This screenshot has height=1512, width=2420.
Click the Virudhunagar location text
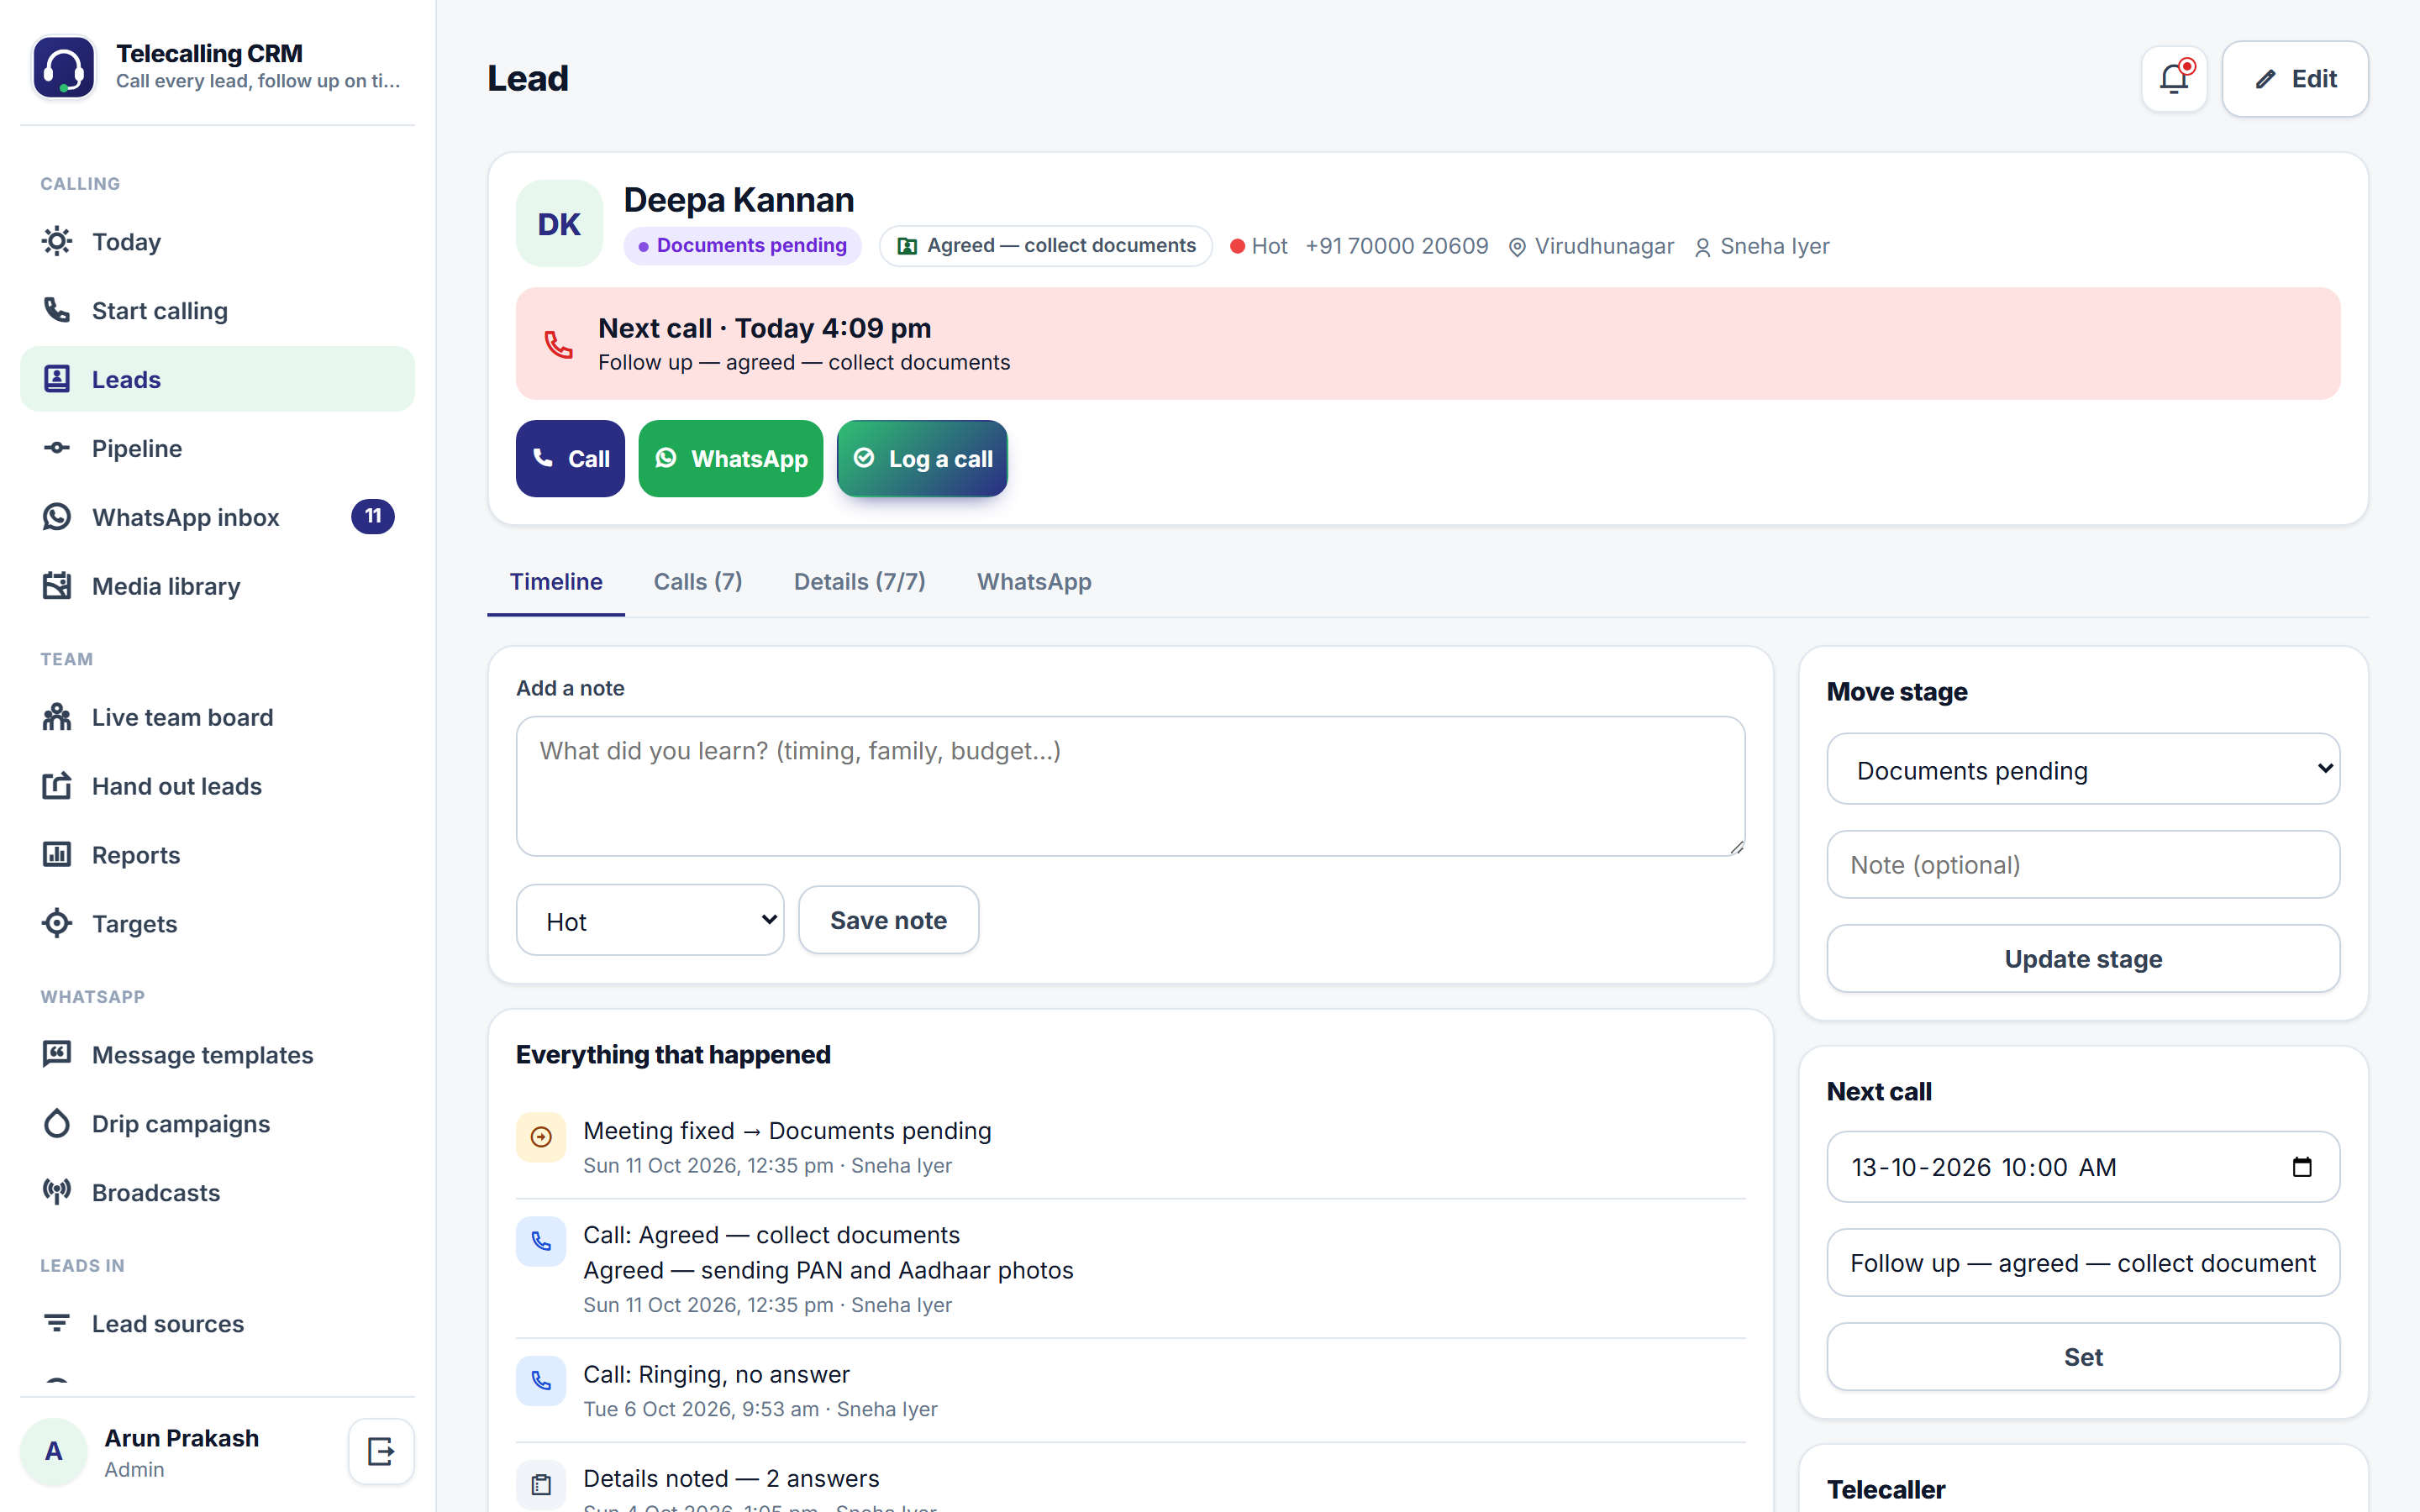(x=1603, y=246)
